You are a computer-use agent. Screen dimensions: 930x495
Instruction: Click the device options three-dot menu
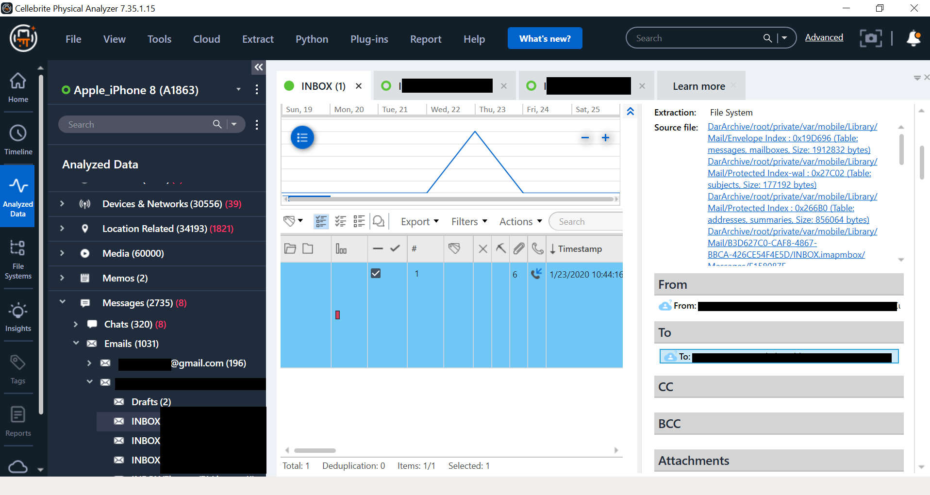point(257,89)
